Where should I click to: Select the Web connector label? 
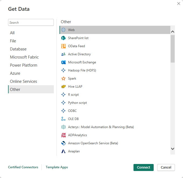[71, 30]
